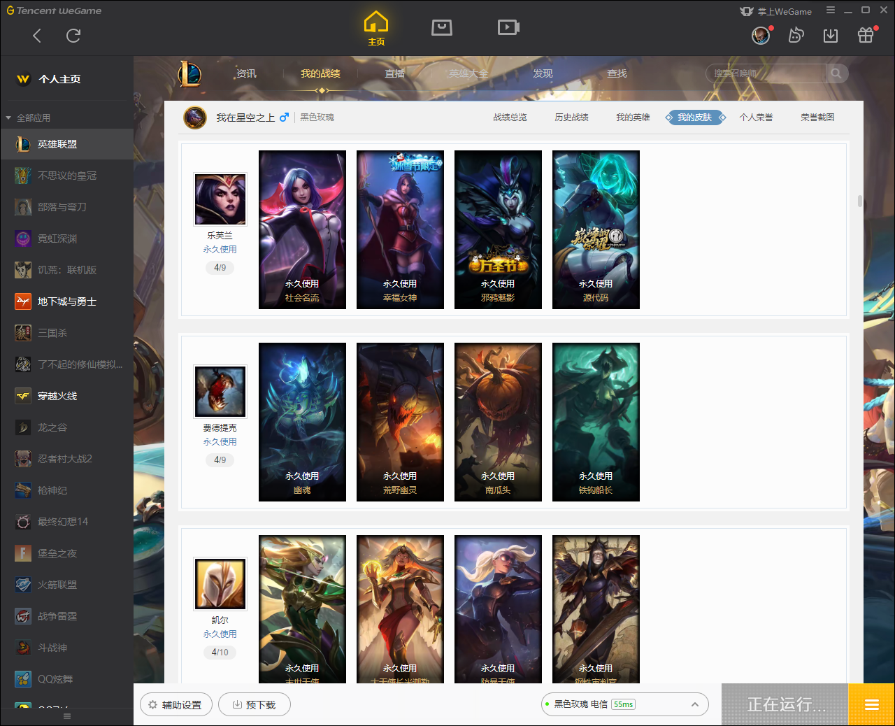Select 部落与弯刀 in the sidebar
The image size is (895, 726).
click(x=66, y=207)
